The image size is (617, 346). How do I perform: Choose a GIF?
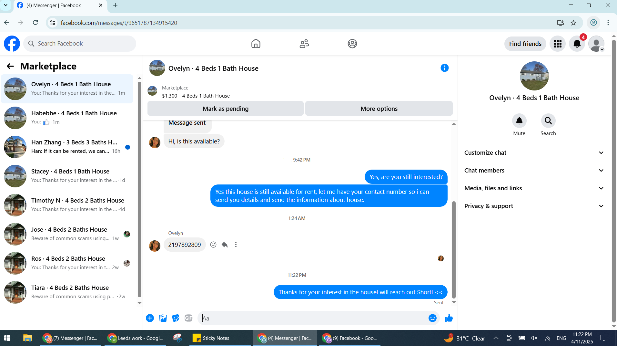[188, 318]
